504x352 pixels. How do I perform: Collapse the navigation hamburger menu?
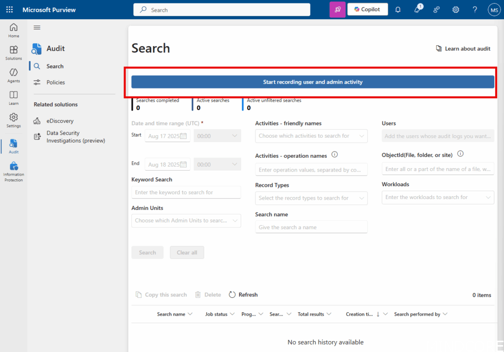point(37,28)
